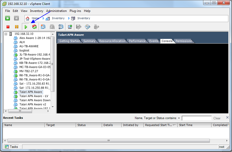Image resolution: width=232 pixels, height=152 pixels.
Task: Click the Revert to snapshot icon
Action: (x=52, y=27)
